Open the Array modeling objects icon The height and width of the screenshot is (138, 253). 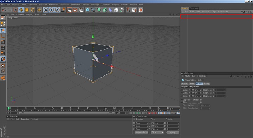[x=105, y=10]
